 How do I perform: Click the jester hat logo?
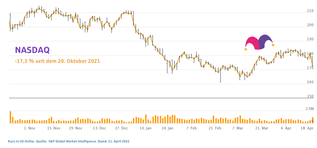(x=259, y=42)
